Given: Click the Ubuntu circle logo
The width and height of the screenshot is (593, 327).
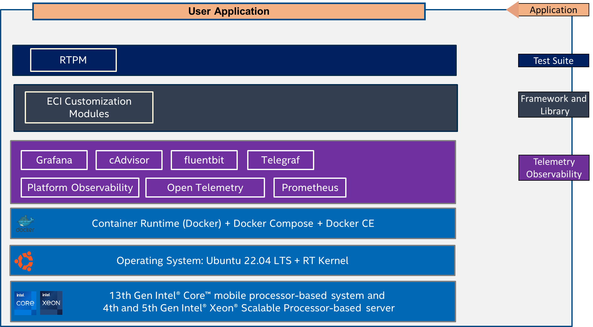Looking at the screenshot, I should (24, 261).
